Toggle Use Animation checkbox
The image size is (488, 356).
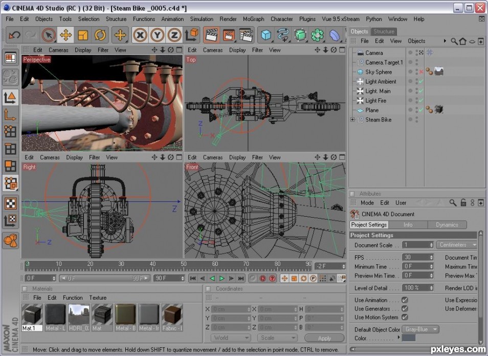(405, 300)
